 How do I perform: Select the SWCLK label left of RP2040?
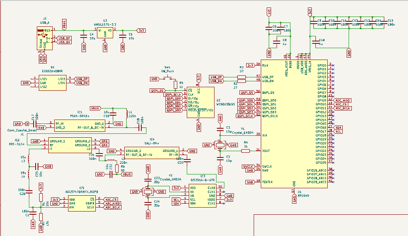248,167
